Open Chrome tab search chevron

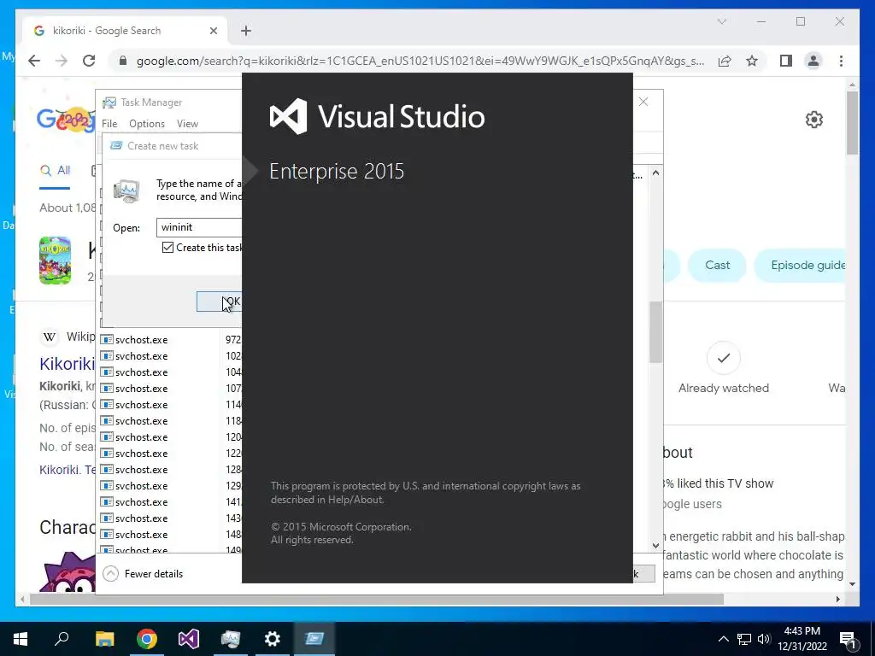[x=721, y=21]
